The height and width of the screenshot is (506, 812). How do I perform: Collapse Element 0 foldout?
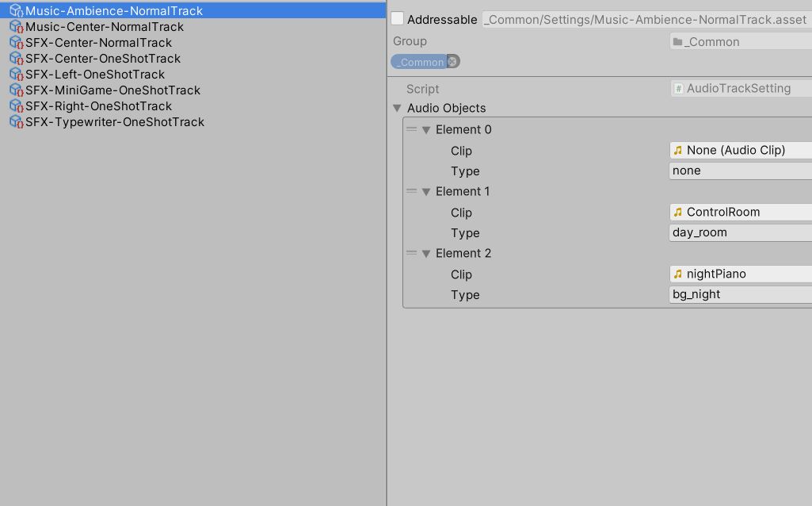tap(426, 130)
